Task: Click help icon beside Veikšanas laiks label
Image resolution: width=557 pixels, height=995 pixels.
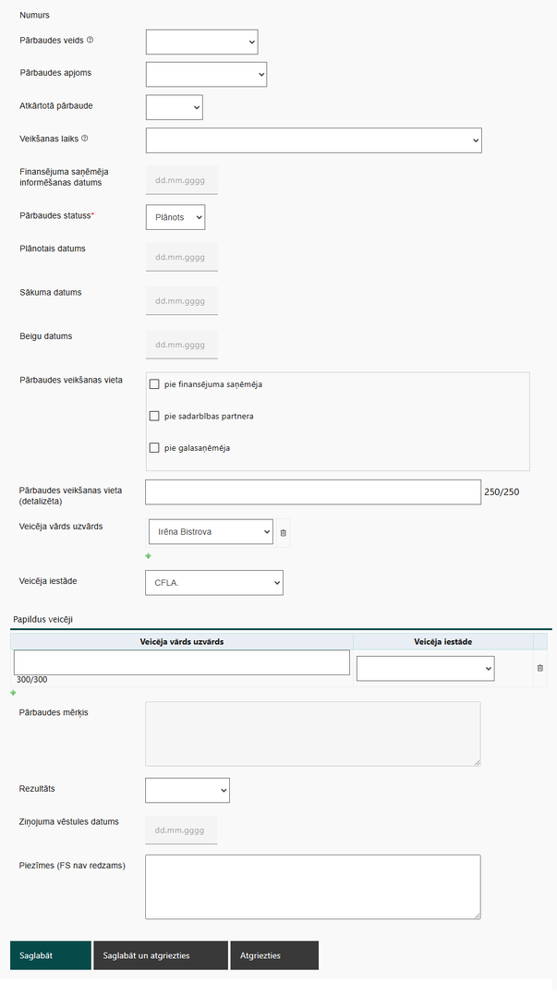Action: pyautogui.click(x=85, y=139)
